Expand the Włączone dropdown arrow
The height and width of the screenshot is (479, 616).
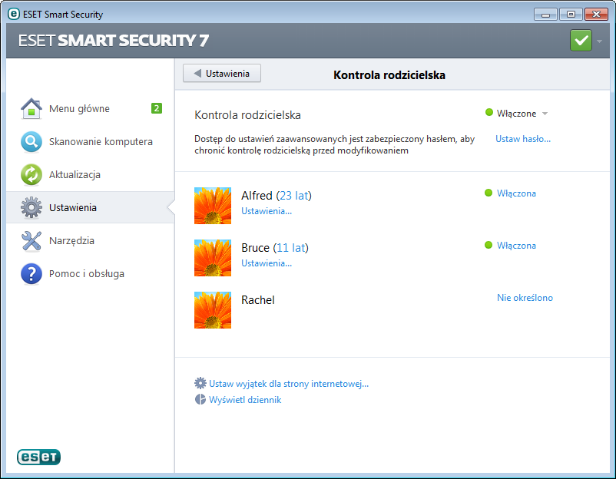point(545,114)
